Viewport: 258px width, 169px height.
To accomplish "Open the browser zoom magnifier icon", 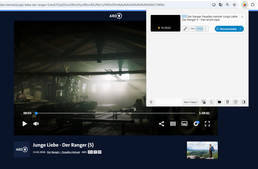I will click(x=227, y=5).
